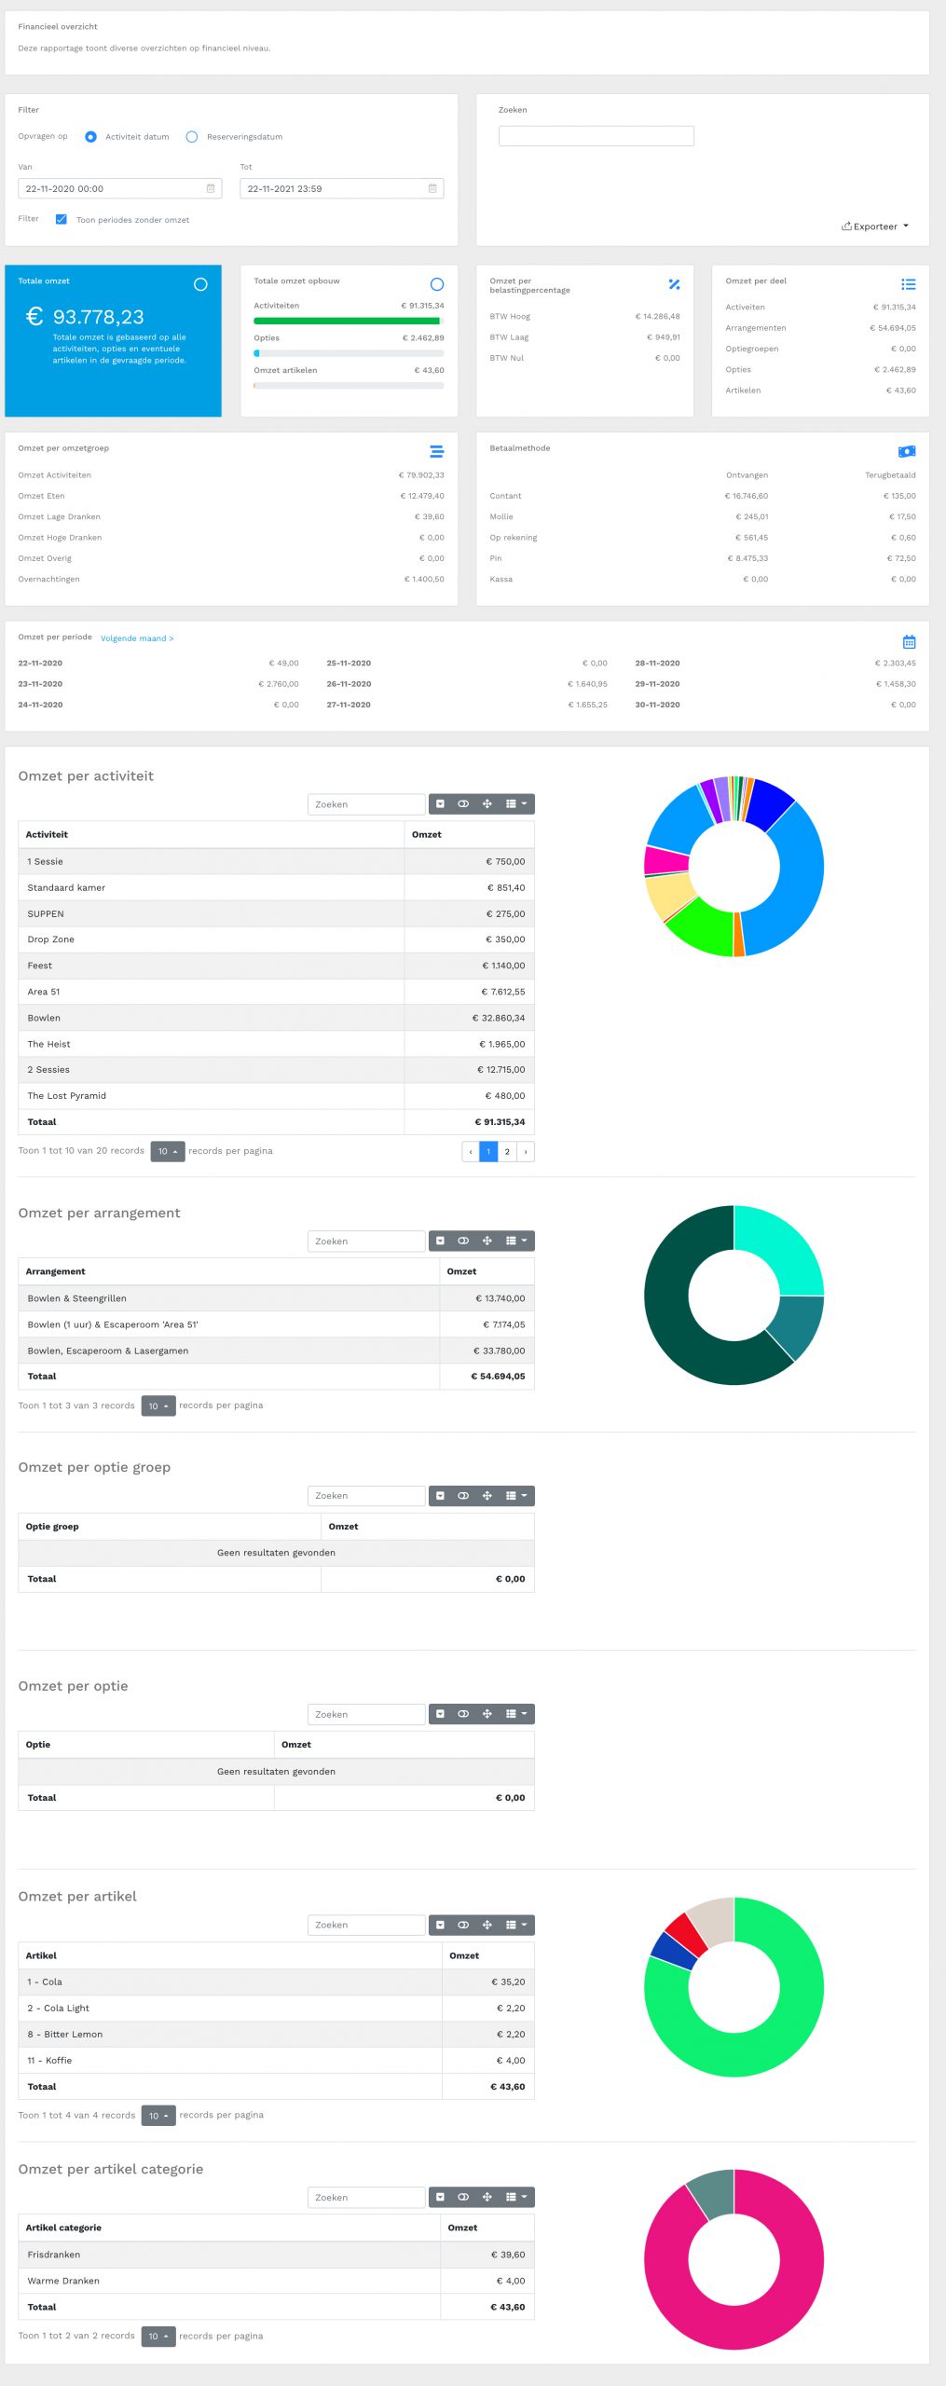Click the green Activiteiten progress bar
Image resolution: width=946 pixels, height=2386 pixels.
coord(347,322)
